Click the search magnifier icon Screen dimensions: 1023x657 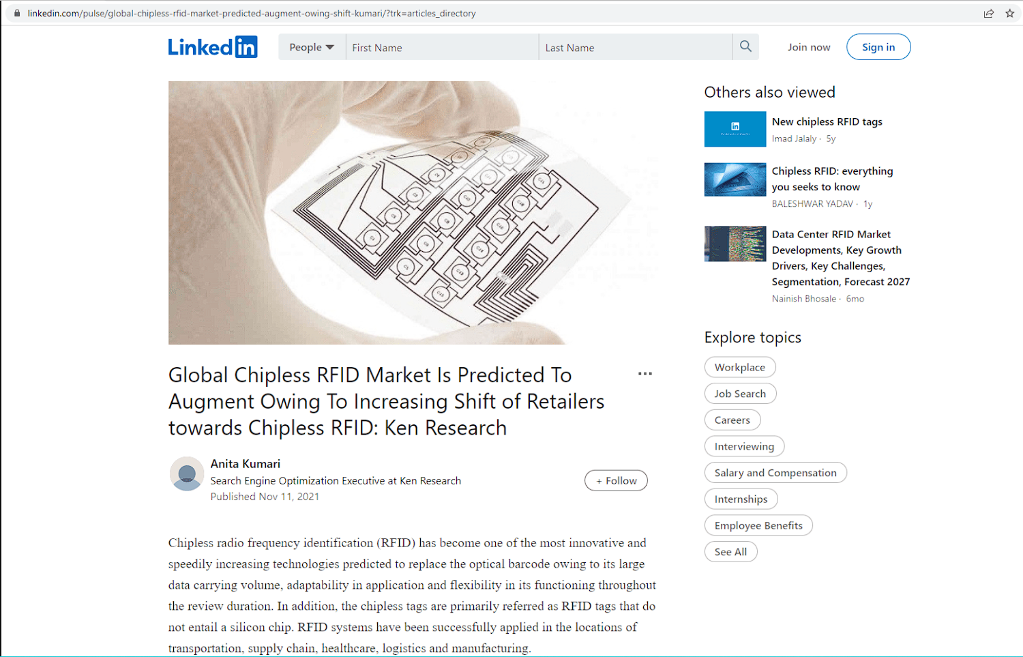[745, 46]
